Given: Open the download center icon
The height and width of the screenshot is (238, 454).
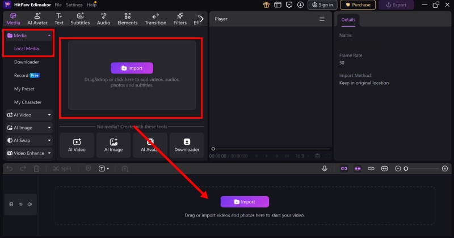Looking at the screenshot, I should 300,5.
